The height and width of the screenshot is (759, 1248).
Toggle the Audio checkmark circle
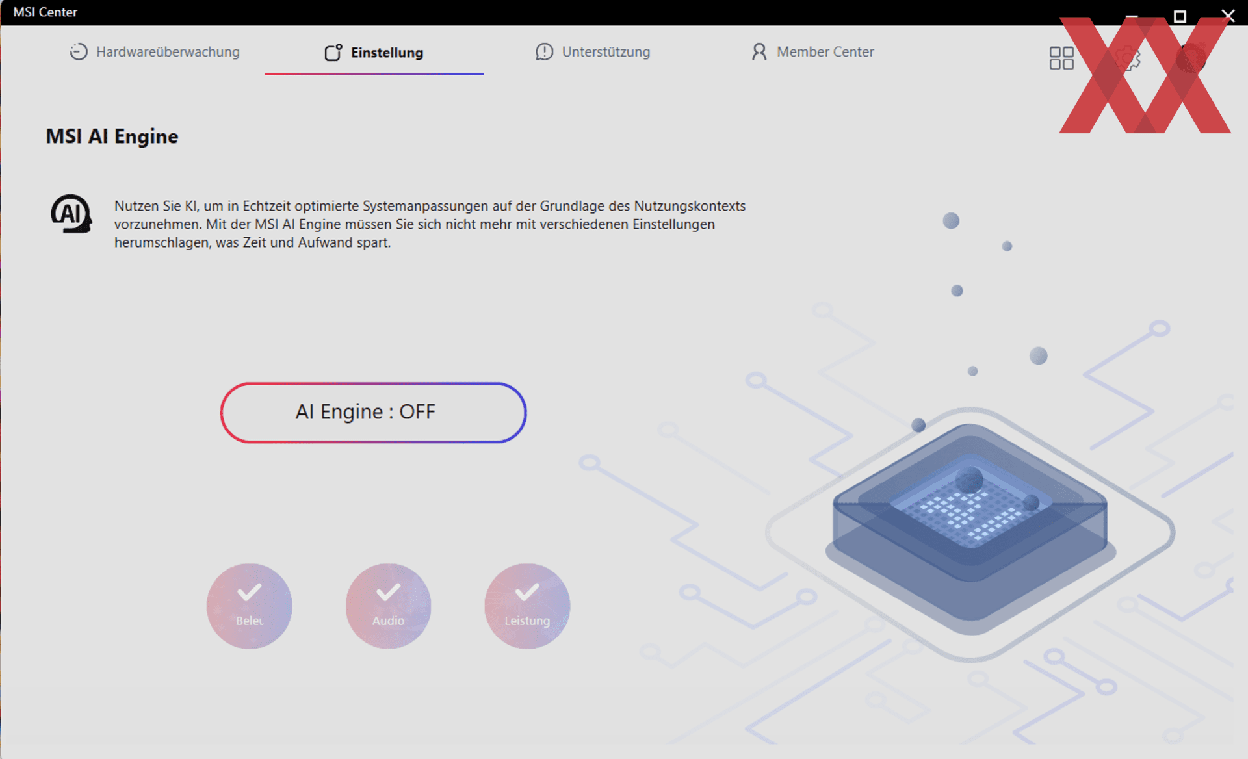pos(388,606)
